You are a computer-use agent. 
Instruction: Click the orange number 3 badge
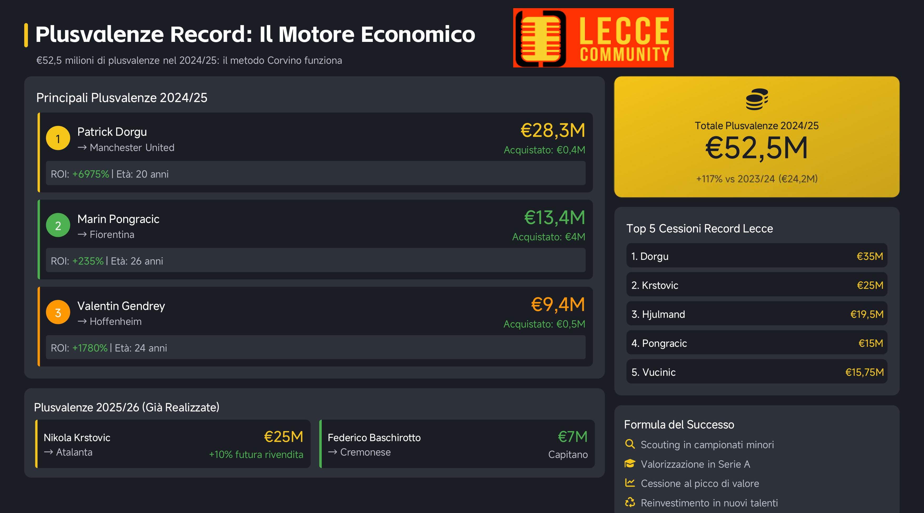(x=58, y=312)
